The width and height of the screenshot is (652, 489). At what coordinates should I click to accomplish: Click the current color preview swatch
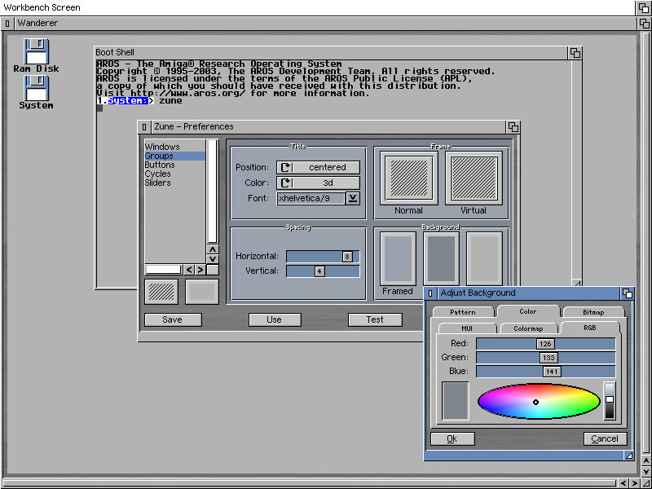[x=456, y=401]
